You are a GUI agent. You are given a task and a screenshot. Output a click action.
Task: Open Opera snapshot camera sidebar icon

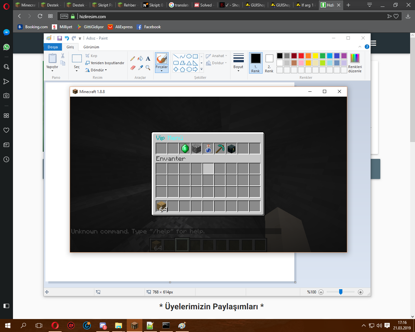6,96
